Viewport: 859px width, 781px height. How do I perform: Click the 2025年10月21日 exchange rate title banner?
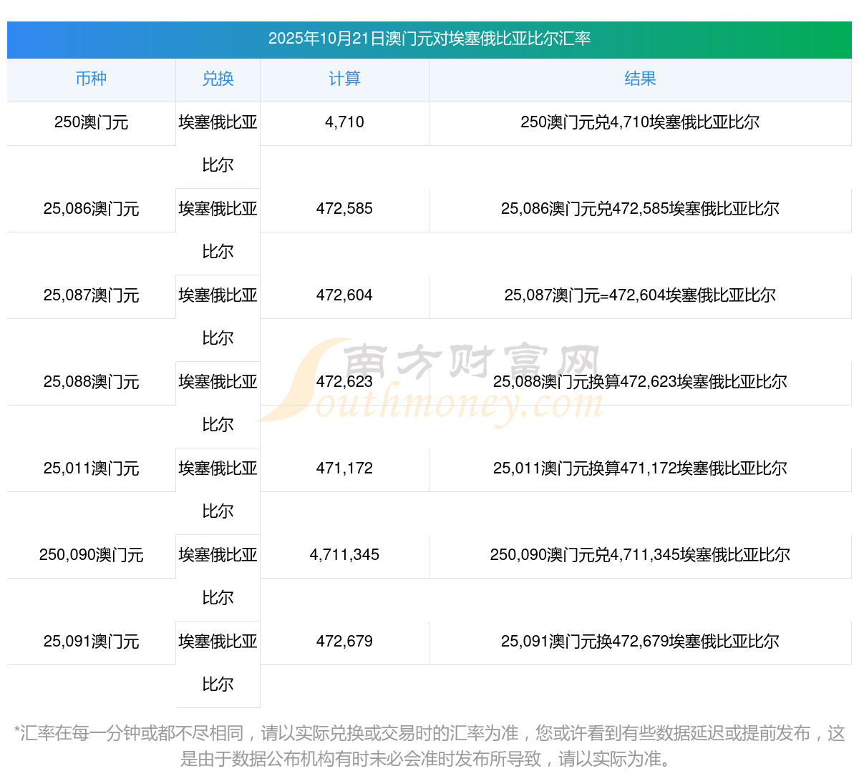(429, 39)
